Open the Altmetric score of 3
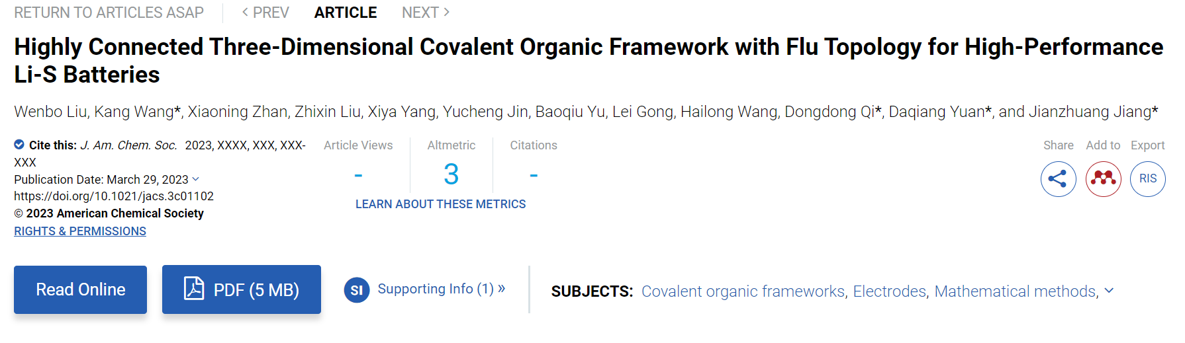The height and width of the screenshot is (343, 1185). [x=451, y=174]
